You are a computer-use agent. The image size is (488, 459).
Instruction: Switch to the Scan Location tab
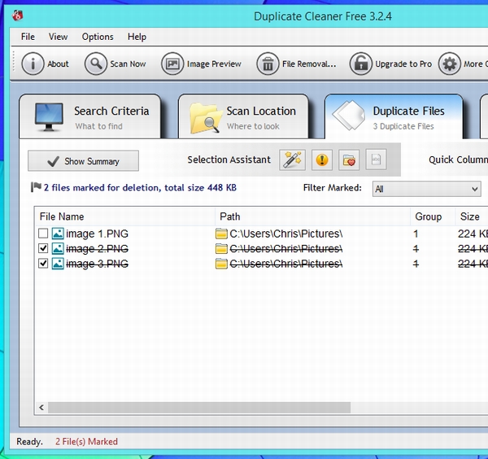pyautogui.click(x=243, y=116)
